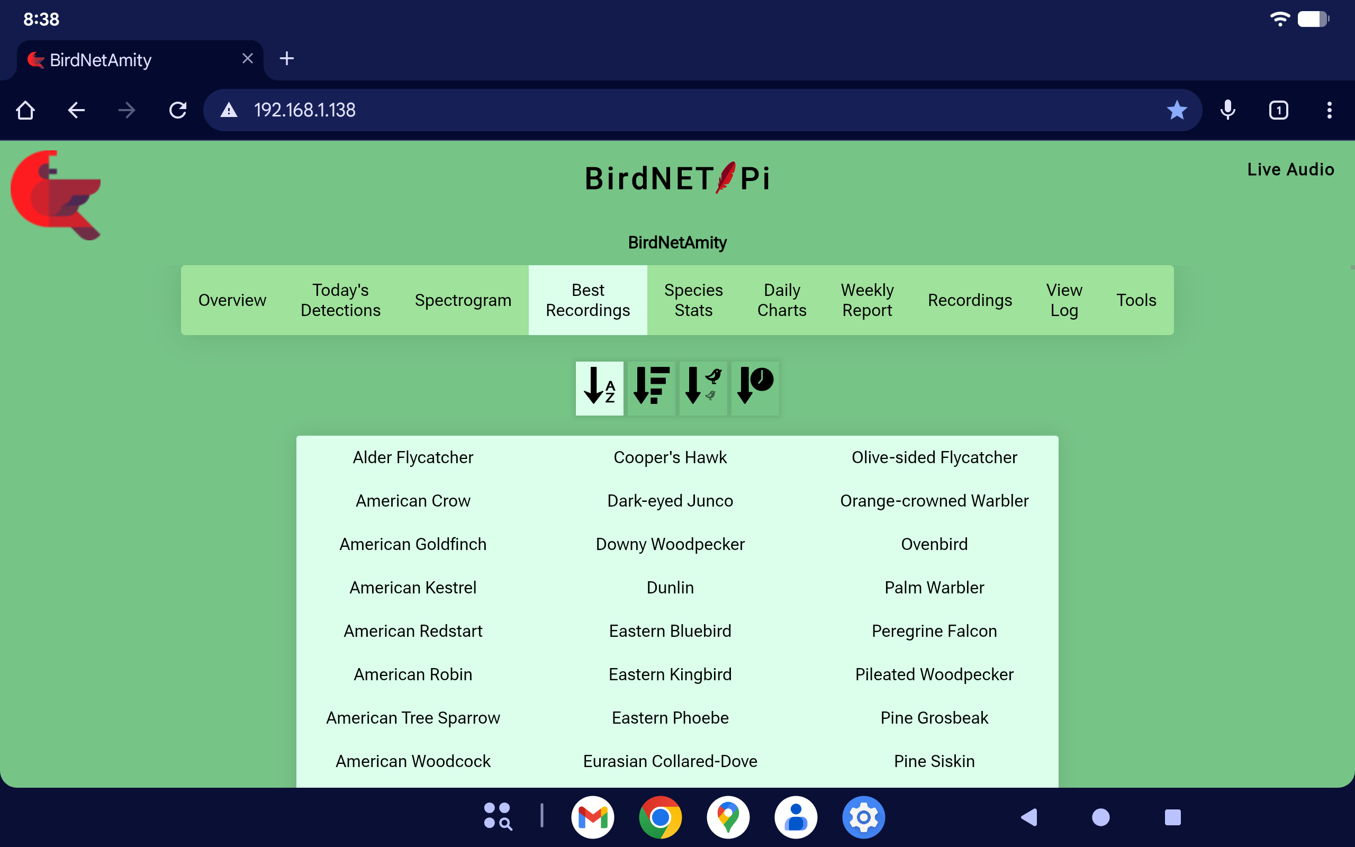Viewport: 1355px width, 847px height.
Task: Sort recordings alphabetically A to Z
Action: [x=599, y=388]
